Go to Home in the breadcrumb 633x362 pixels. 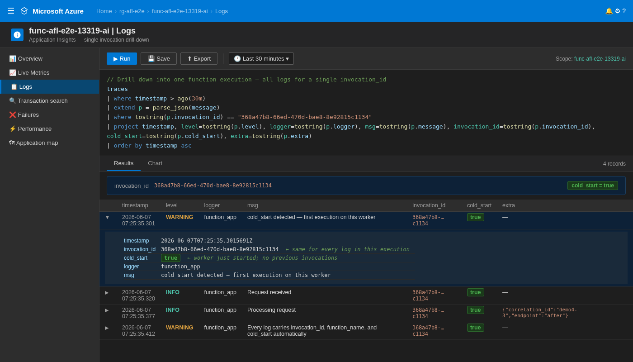point(104,11)
